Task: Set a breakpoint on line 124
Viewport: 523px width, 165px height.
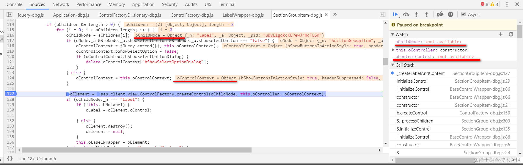Action: click(x=10, y=78)
